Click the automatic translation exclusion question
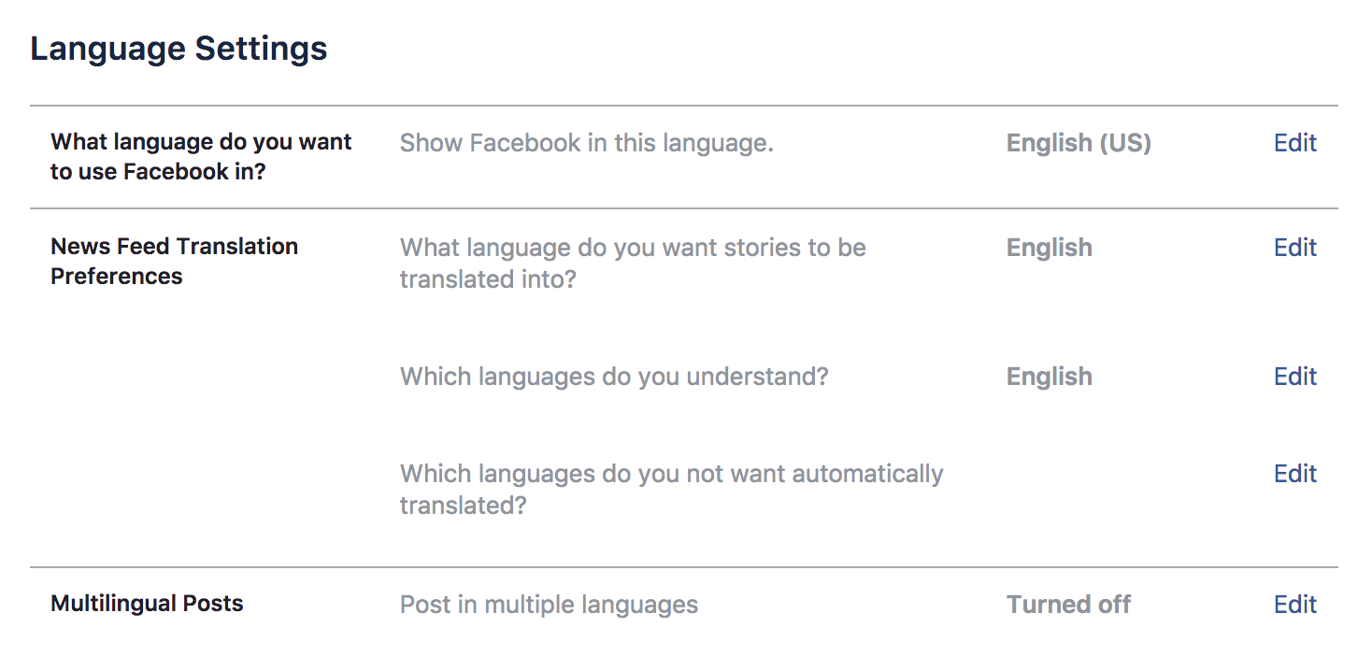 coord(671,489)
